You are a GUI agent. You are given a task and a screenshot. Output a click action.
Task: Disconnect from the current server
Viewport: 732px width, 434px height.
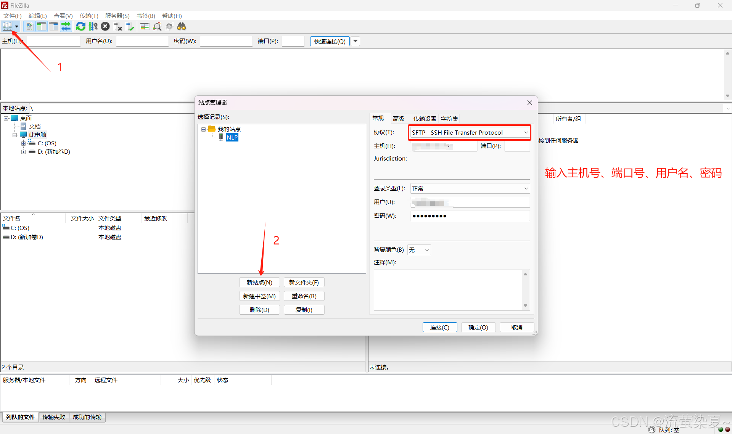(x=118, y=26)
